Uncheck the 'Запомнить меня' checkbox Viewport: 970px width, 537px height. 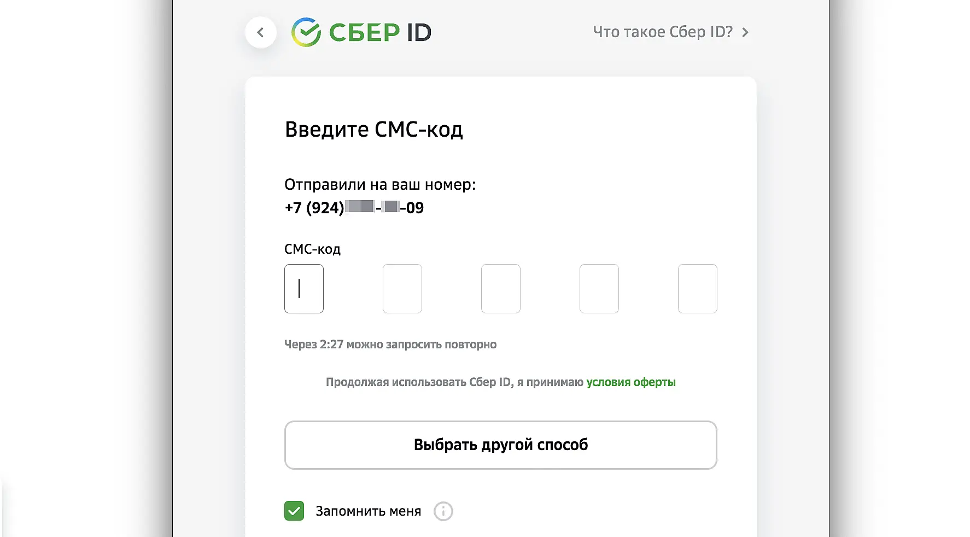(x=294, y=511)
